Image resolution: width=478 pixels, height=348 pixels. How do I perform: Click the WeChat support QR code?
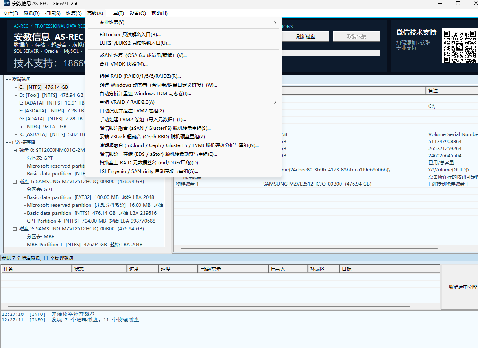coord(460,46)
